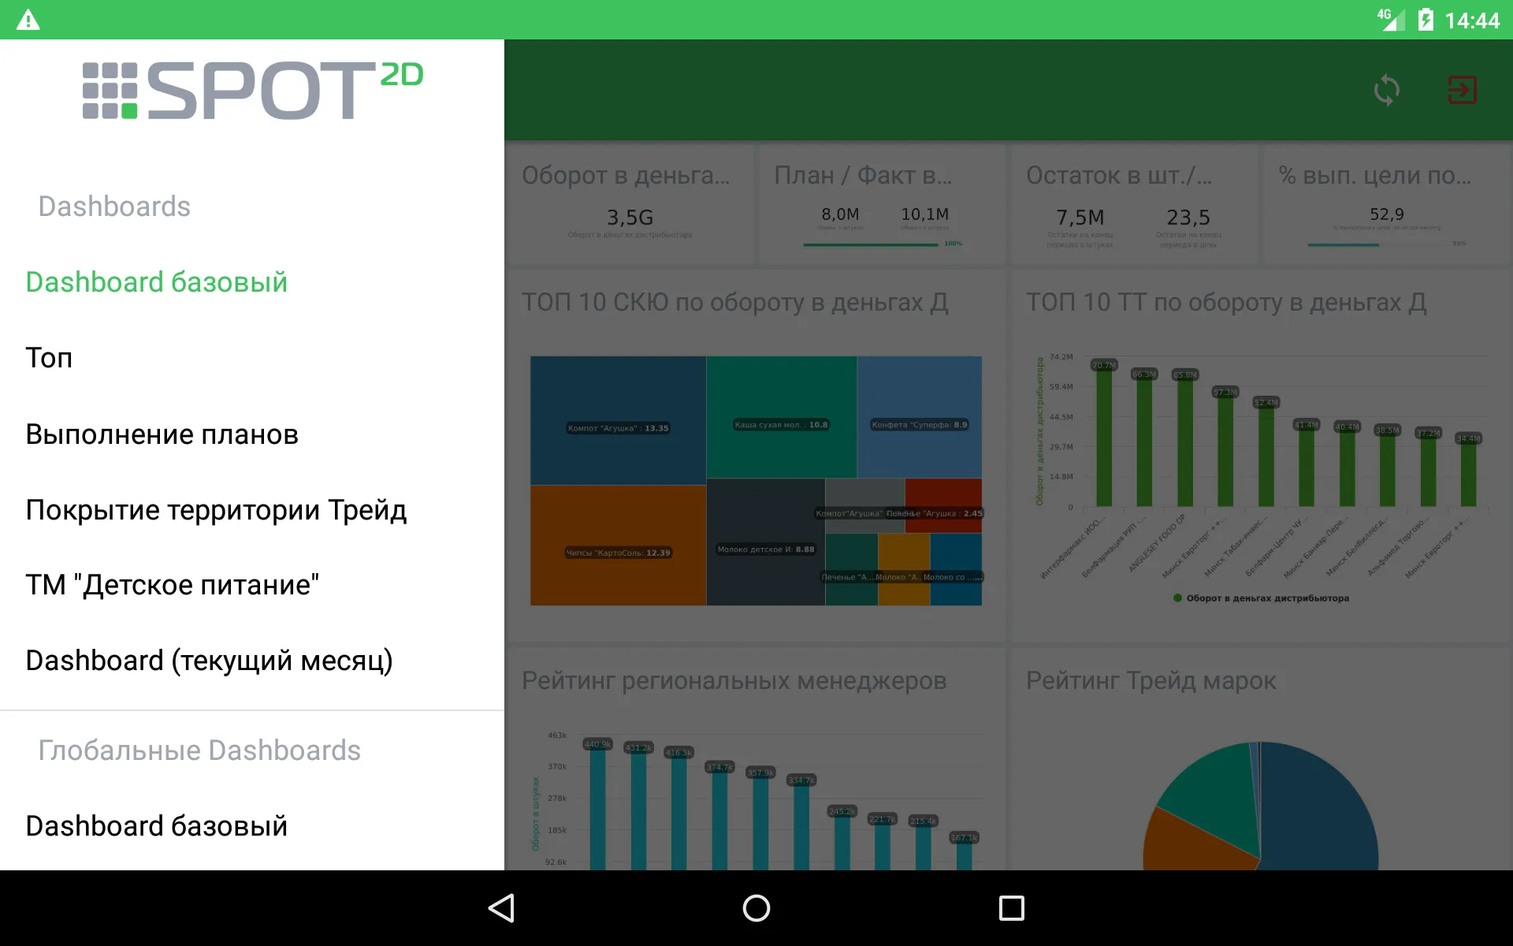Select Dashboard базовый menu item
Screen dimensions: 1513x946
point(158,281)
